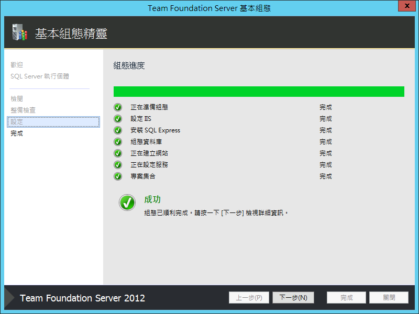Screen dimensions: 419x314
Task: Click the green check icon beside 設定 IIS
Action: (x=117, y=119)
